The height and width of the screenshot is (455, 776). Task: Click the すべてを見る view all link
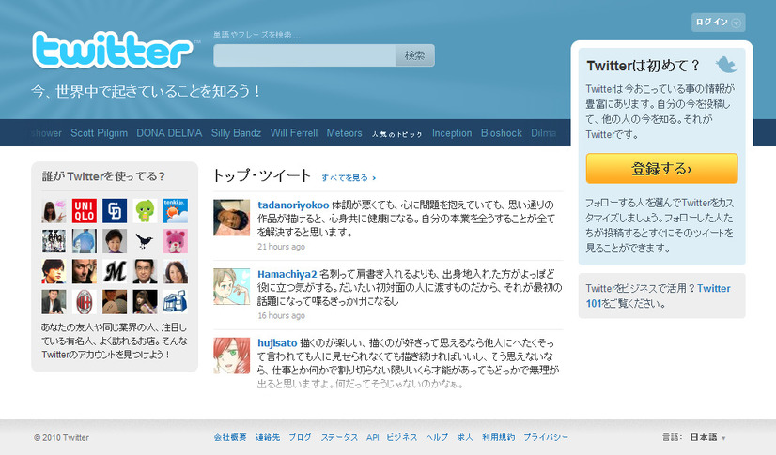point(349,178)
